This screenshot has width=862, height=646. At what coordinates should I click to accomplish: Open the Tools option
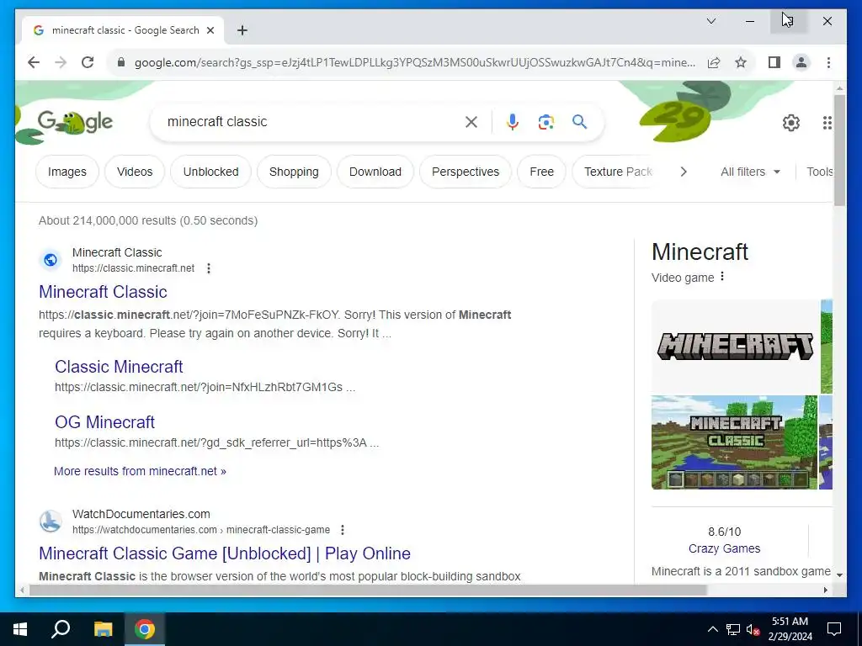820,172
